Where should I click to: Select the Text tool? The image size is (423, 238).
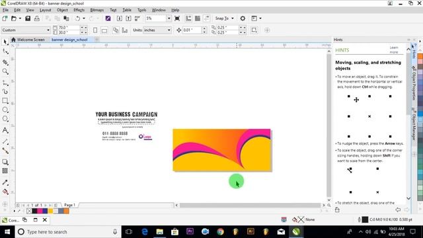[5, 130]
